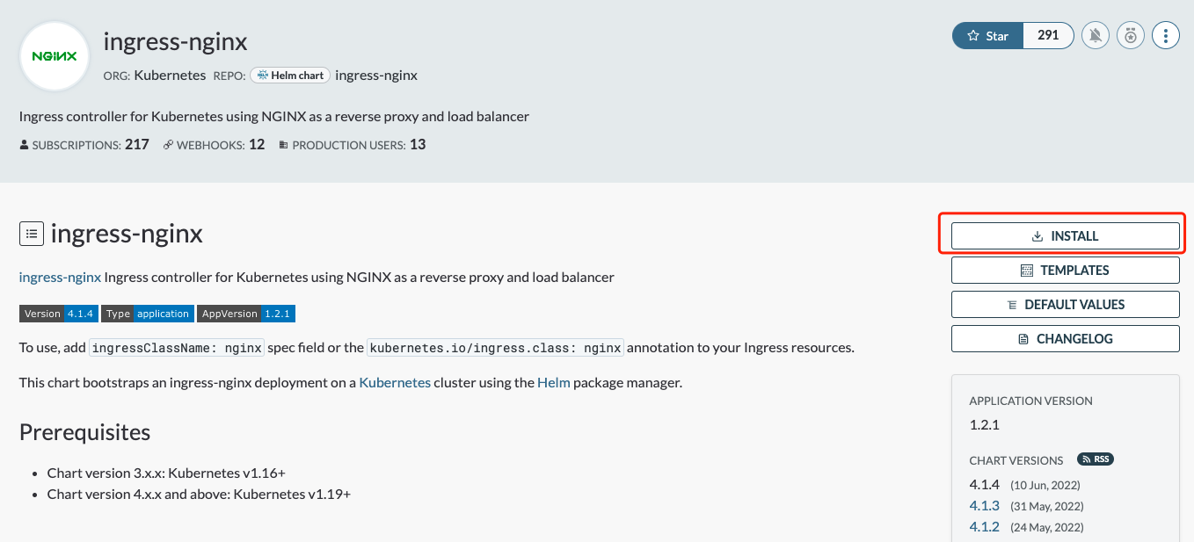Open the three-dot more options menu
The width and height of the screenshot is (1194, 542).
[1165, 35]
